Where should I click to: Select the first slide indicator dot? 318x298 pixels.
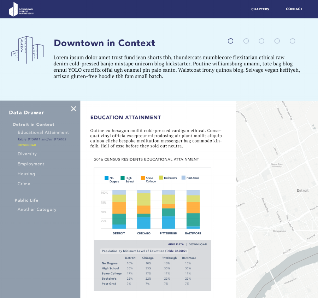click(x=230, y=41)
